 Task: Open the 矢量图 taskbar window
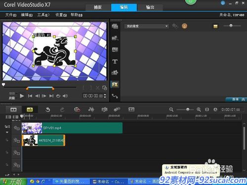(x=71, y=182)
